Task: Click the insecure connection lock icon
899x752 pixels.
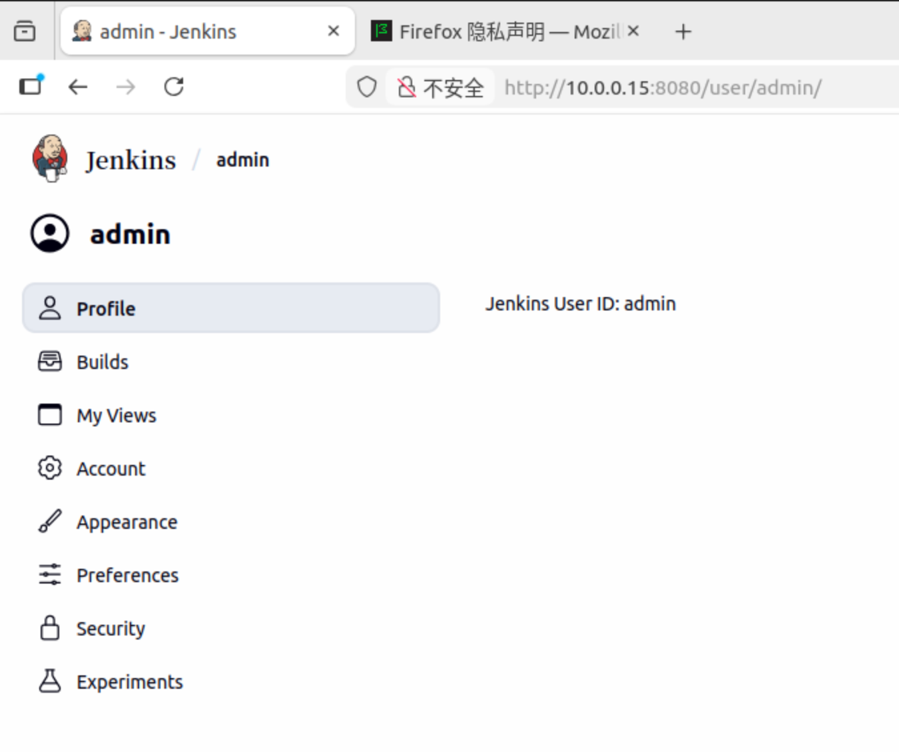Action: [406, 87]
